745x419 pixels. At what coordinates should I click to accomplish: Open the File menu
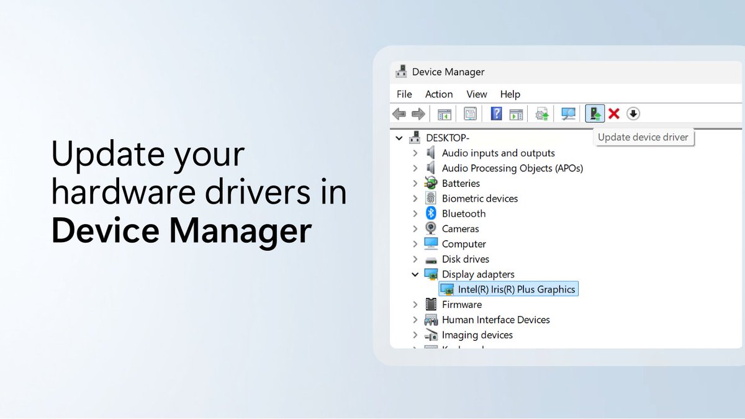404,94
